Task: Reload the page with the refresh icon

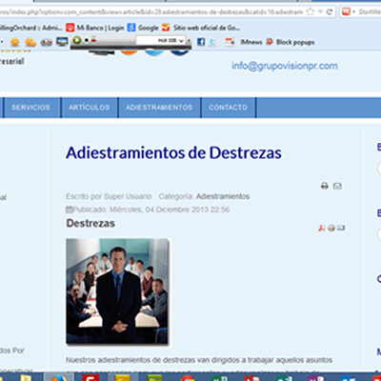Action: [330, 12]
